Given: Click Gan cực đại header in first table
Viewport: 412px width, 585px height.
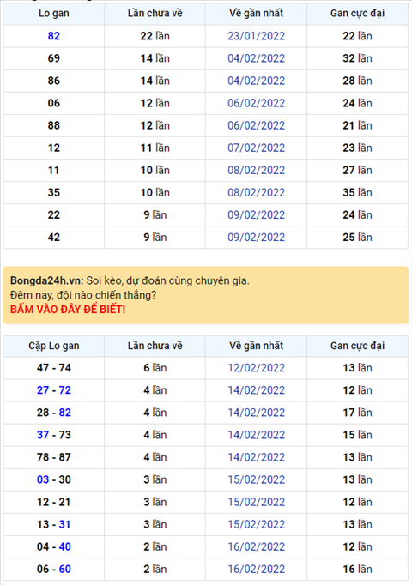Looking at the screenshot, I should (358, 14).
